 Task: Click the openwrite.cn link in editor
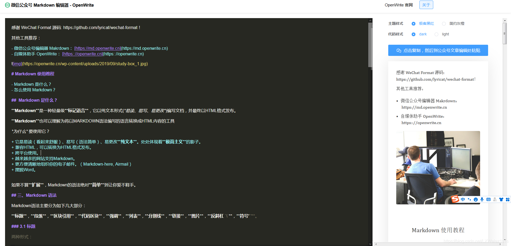click(83, 54)
